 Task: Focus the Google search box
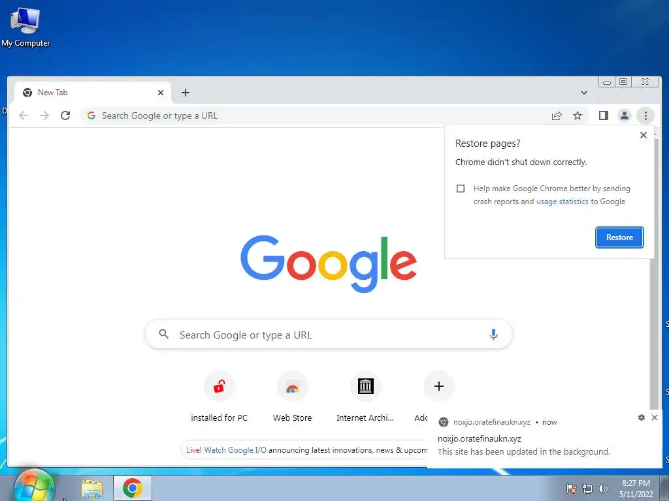pyautogui.click(x=329, y=335)
